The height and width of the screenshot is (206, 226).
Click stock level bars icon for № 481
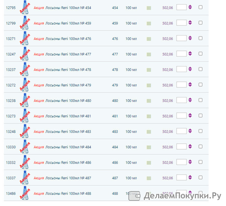[x=149, y=117]
